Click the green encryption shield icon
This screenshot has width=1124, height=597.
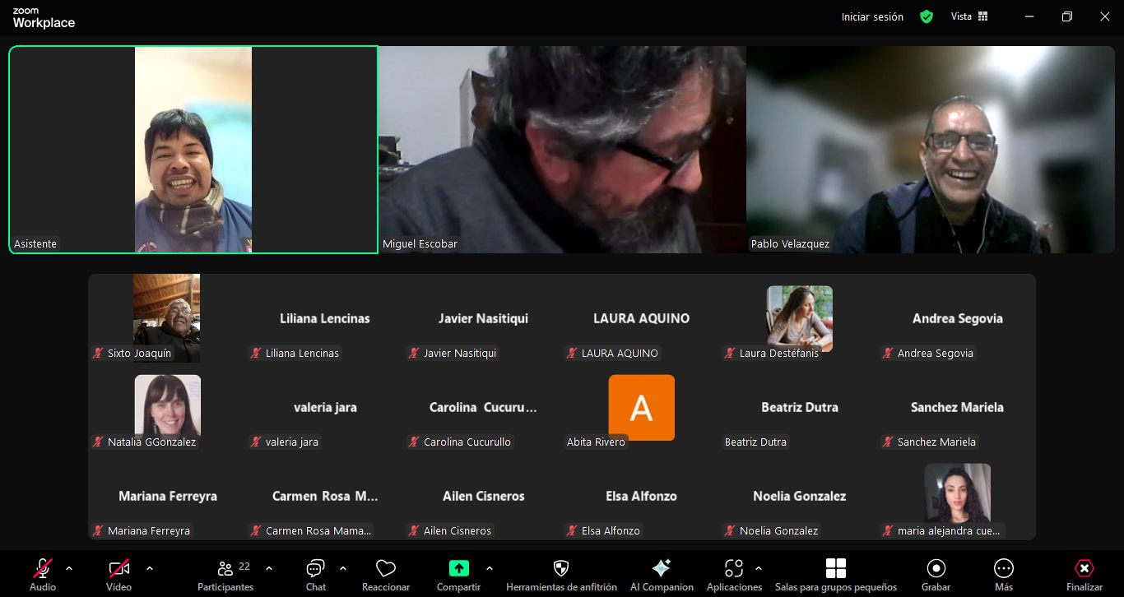(927, 16)
